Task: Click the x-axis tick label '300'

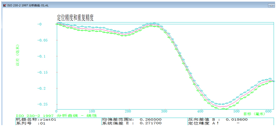Action: click(x=164, y=111)
